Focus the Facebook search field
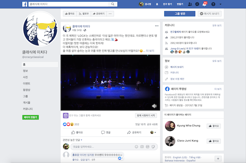 point(69,4)
